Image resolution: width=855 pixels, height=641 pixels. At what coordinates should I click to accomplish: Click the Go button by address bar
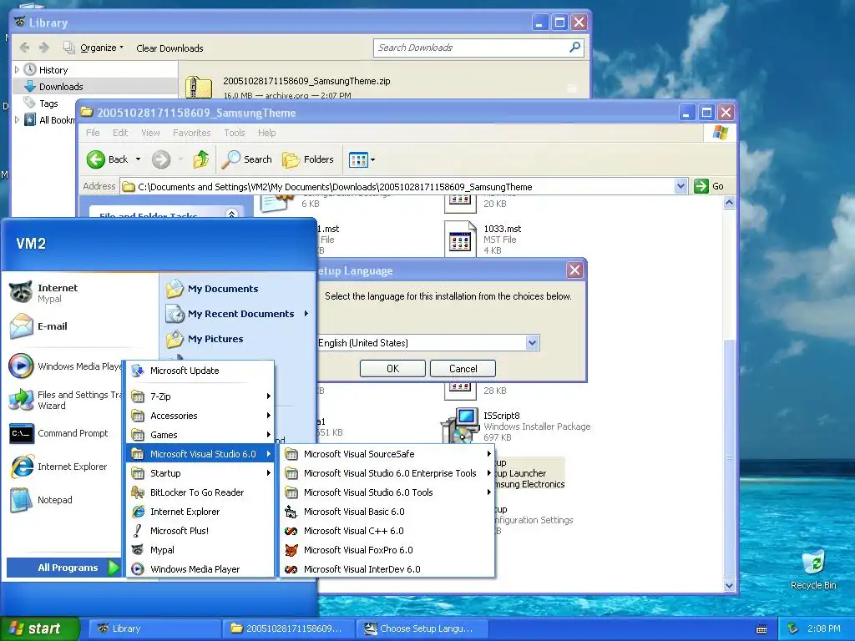[709, 186]
